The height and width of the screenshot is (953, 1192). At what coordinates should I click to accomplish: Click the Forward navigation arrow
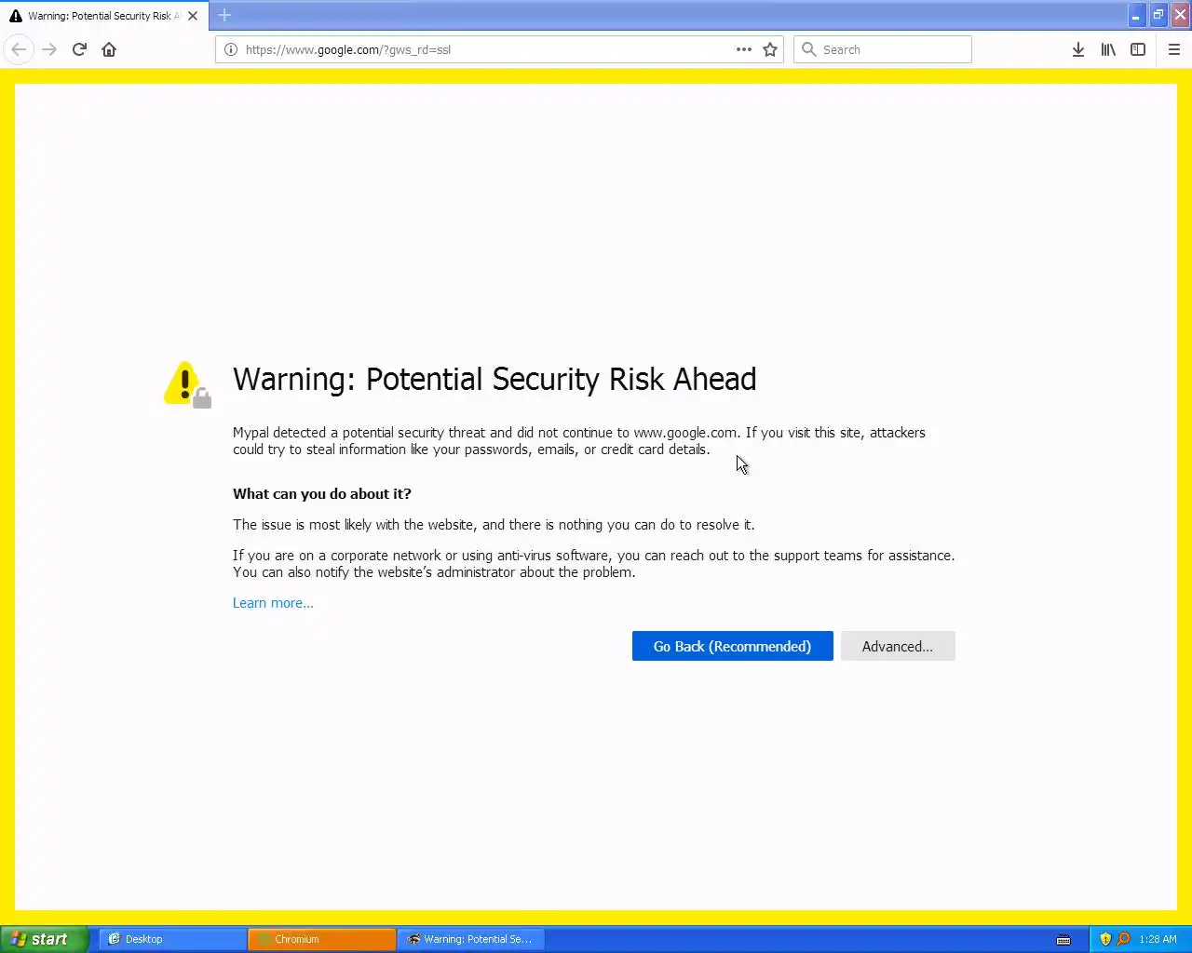[x=49, y=49]
